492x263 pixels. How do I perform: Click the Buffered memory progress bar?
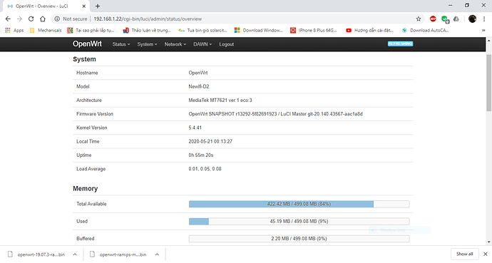(299, 239)
